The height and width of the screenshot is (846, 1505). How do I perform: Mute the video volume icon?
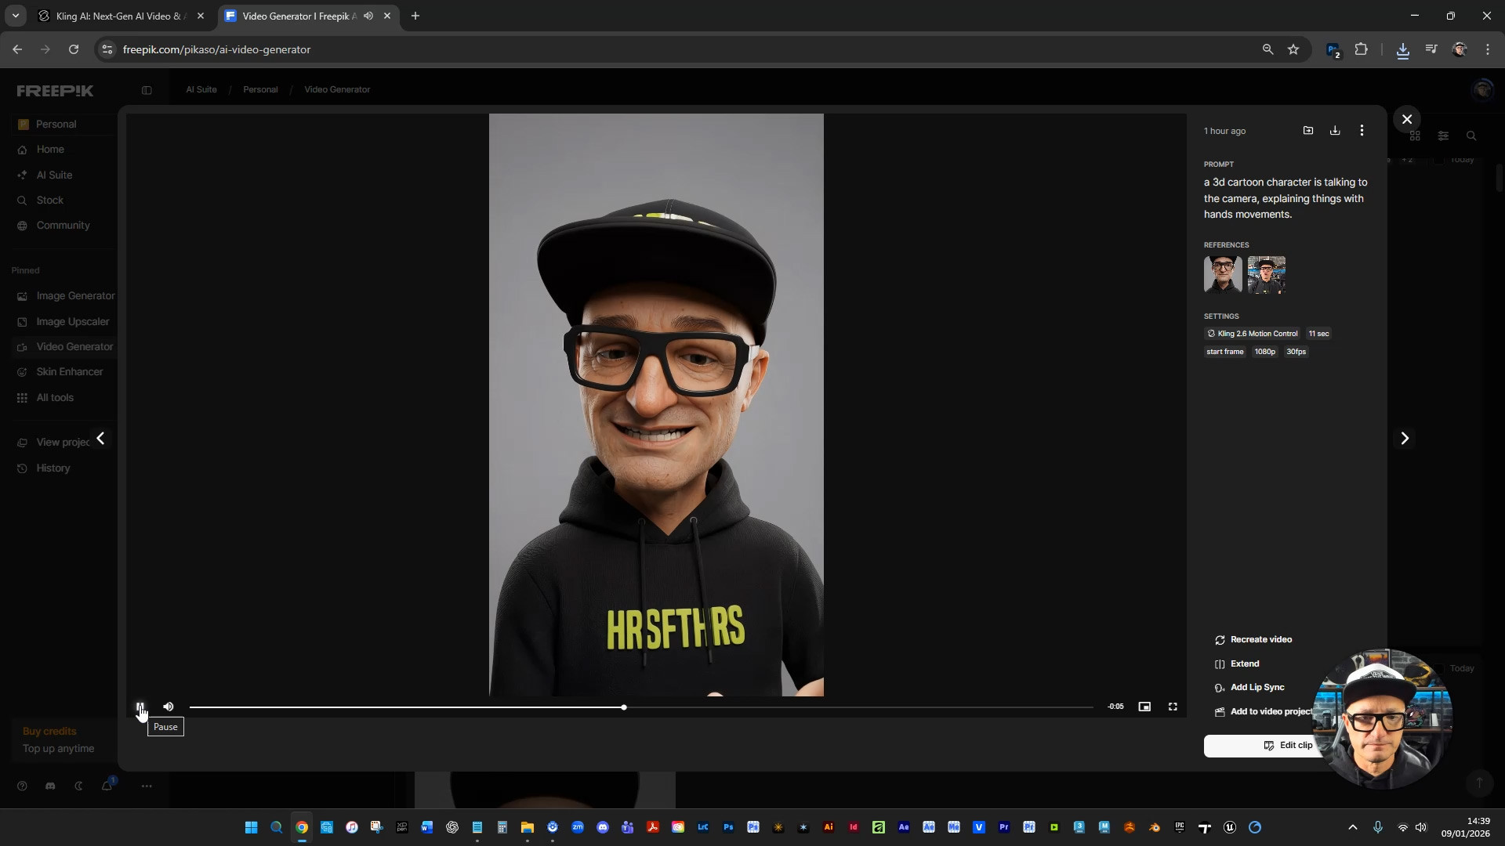169,707
